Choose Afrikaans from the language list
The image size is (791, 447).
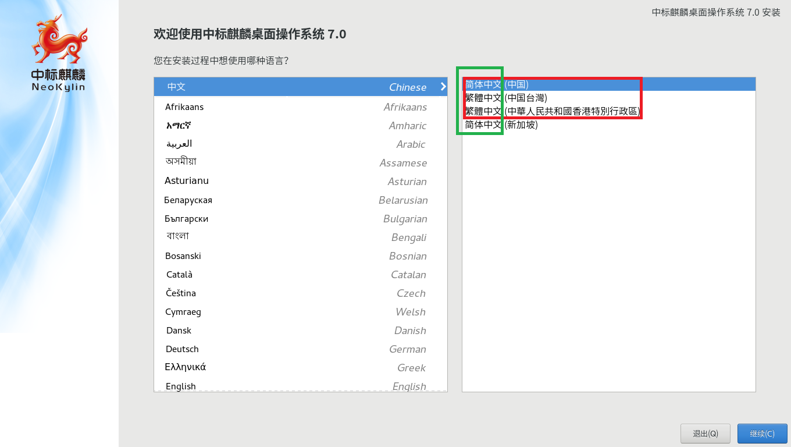(301, 107)
